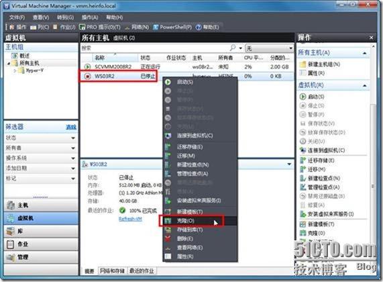
Task: Switch to the 最近的作业 tab
Action: [142, 271]
